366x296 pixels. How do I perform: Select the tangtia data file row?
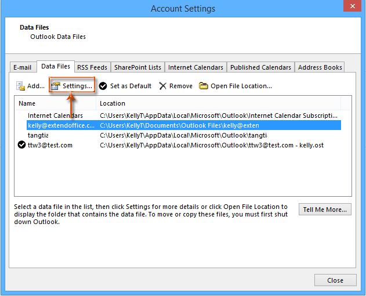click(x=38, y=135)
